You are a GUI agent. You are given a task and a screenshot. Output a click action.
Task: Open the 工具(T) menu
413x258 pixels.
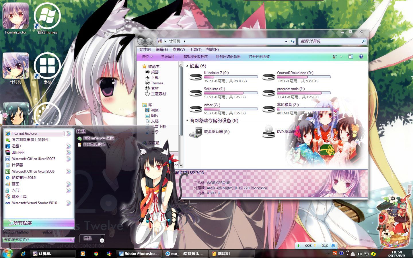click(195, 49)
